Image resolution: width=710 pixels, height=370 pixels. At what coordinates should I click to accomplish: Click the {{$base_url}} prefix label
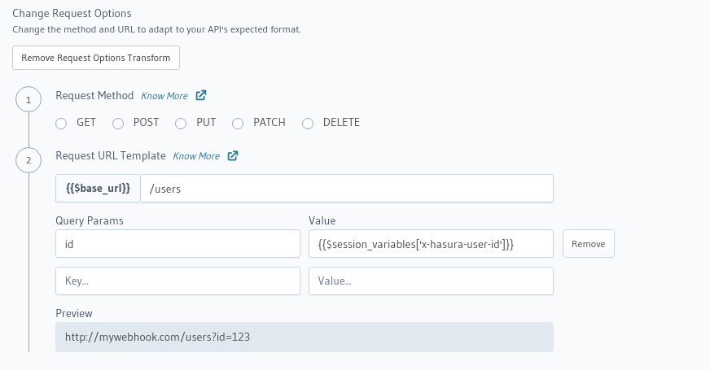(98, 189)
